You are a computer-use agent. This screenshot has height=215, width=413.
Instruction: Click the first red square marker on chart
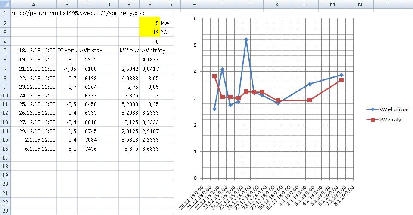214,76
